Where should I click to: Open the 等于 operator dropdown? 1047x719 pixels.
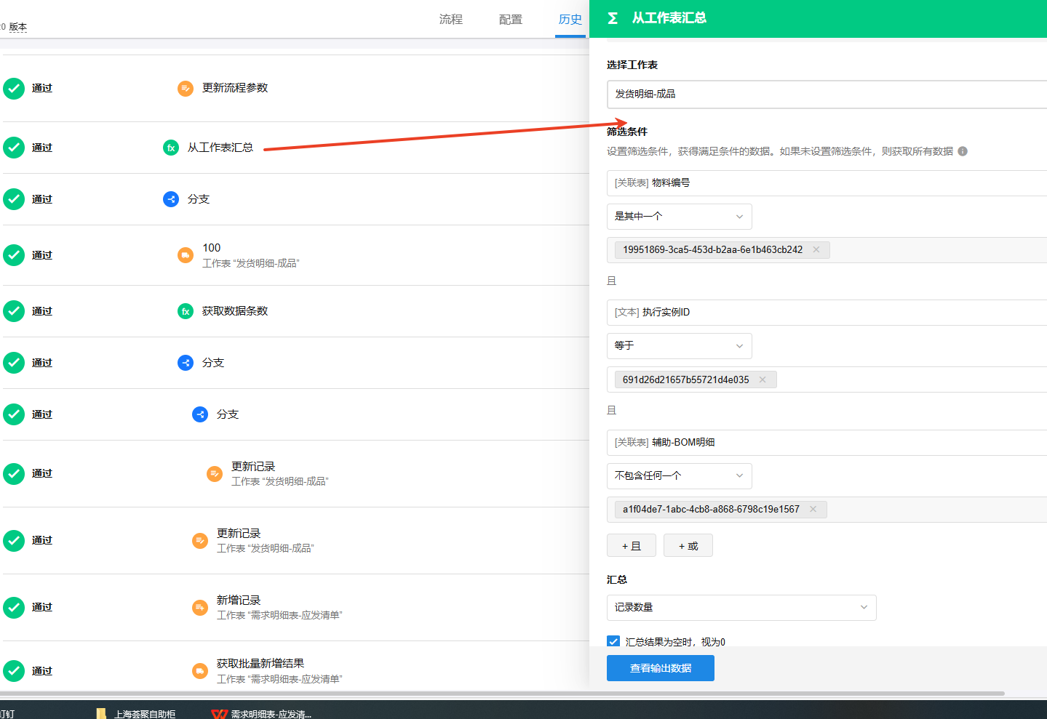pos(679,346)
